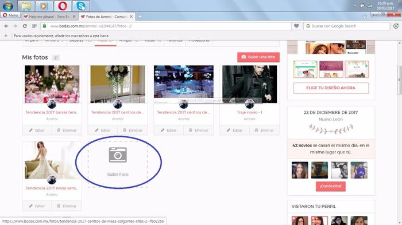Click the Opera icon in the taskbar
Viewport: 402px width, 225px height.
(63, 6)
